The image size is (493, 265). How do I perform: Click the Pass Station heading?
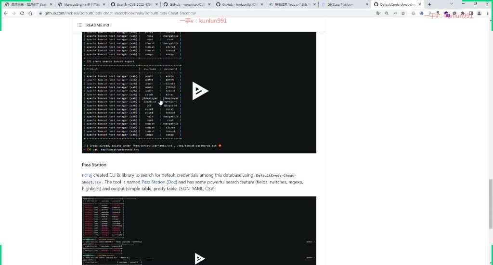(94, 165)
